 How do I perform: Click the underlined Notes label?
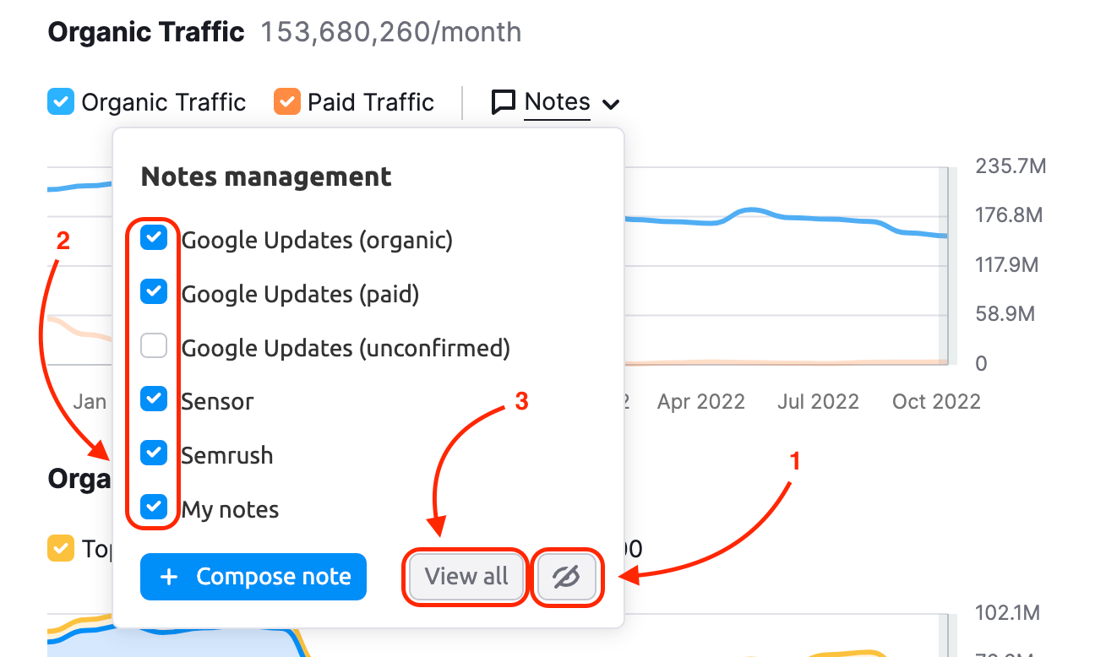557,102
